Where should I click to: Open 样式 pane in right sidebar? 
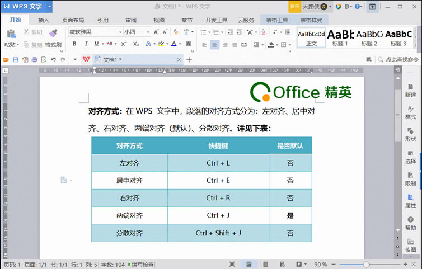[x=410, y=113]
